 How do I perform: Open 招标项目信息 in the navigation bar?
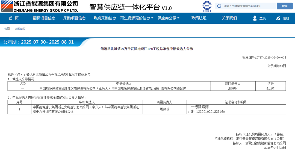(44, 18)
